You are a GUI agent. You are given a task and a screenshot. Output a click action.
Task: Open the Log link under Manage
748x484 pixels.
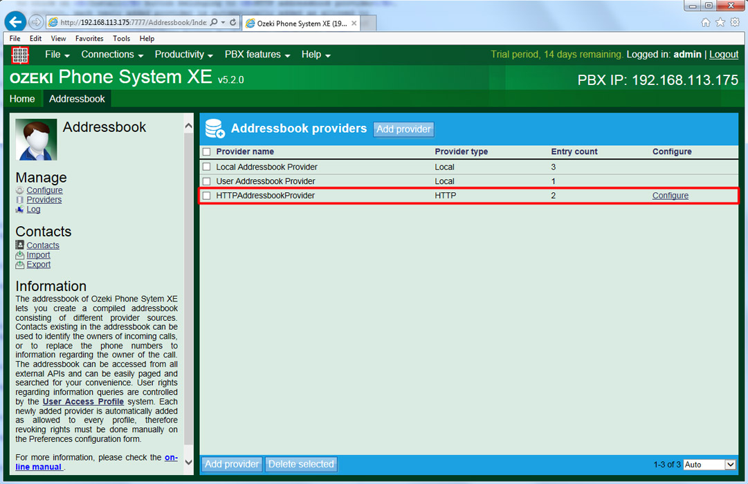pyautogui.click(x=33, y=210)
